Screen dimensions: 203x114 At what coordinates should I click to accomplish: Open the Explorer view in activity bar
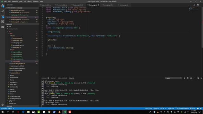pos(3,6)
